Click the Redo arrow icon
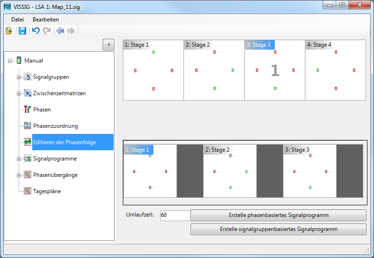Screen dimensions: 374x258 (47, 31)
